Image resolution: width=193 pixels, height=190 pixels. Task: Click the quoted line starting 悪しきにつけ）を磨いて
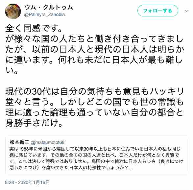click(x=72, y=168)
